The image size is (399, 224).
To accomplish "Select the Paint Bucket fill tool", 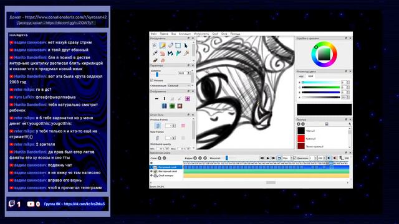I will [178, 53].
